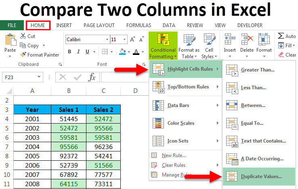Choose Text that Contains... rule
This screenshot has width=298, height=189.
coord(259,141)
